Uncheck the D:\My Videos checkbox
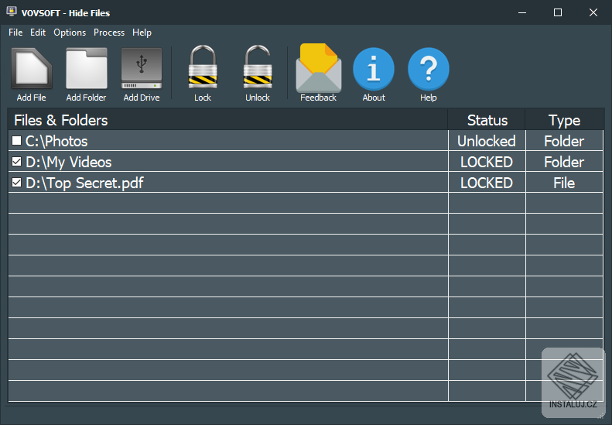Viewport: 612px width, 425px height. pos(16,161)
